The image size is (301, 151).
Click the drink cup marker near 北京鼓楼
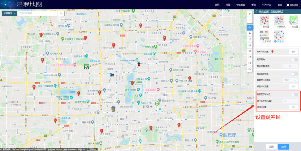click(138, 64)
